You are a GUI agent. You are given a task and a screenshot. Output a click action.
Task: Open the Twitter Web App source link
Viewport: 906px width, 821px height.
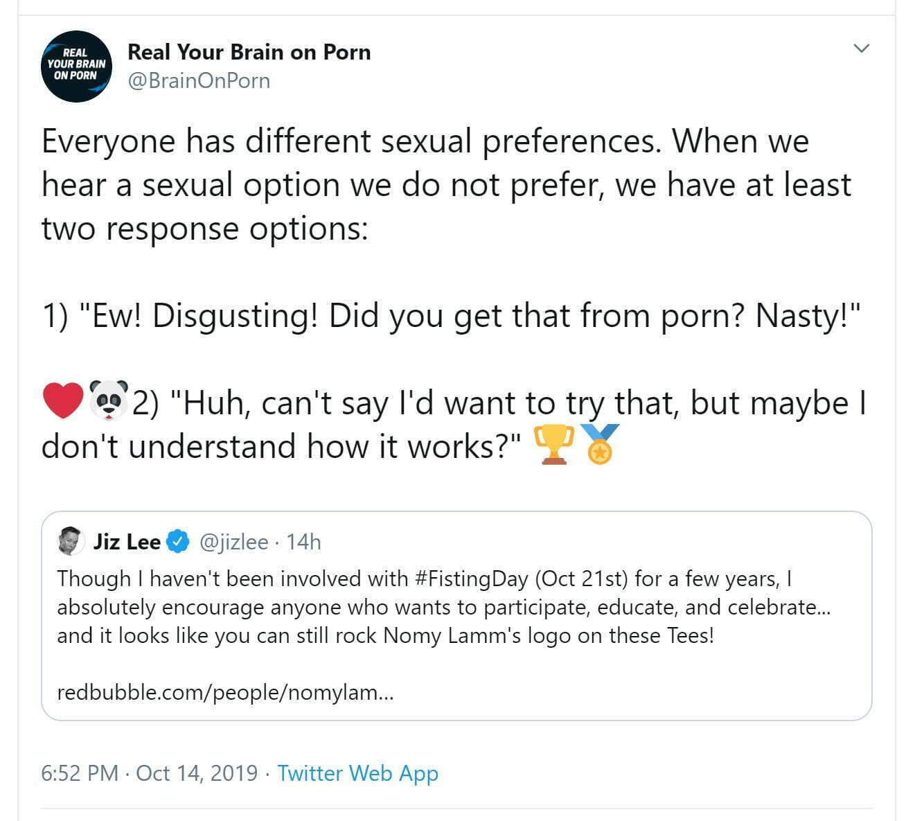click(x=357, y=773)
